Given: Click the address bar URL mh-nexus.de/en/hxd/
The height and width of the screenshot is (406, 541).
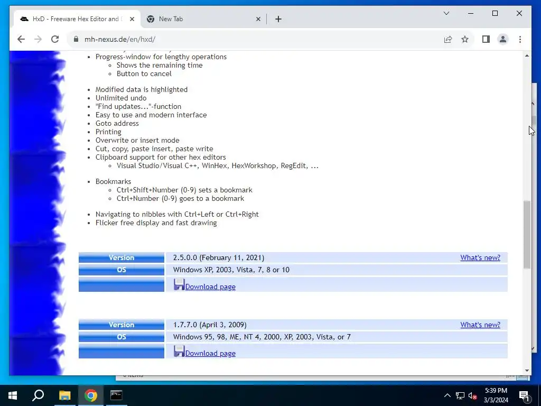Looking at the screenshot, I should pos(120,39).
